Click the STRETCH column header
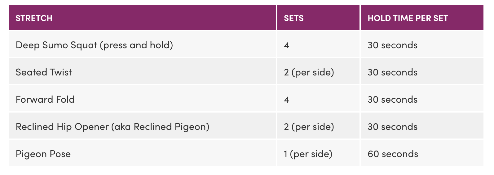The width and height of the screenshot is (494, 175). point(34,18)
